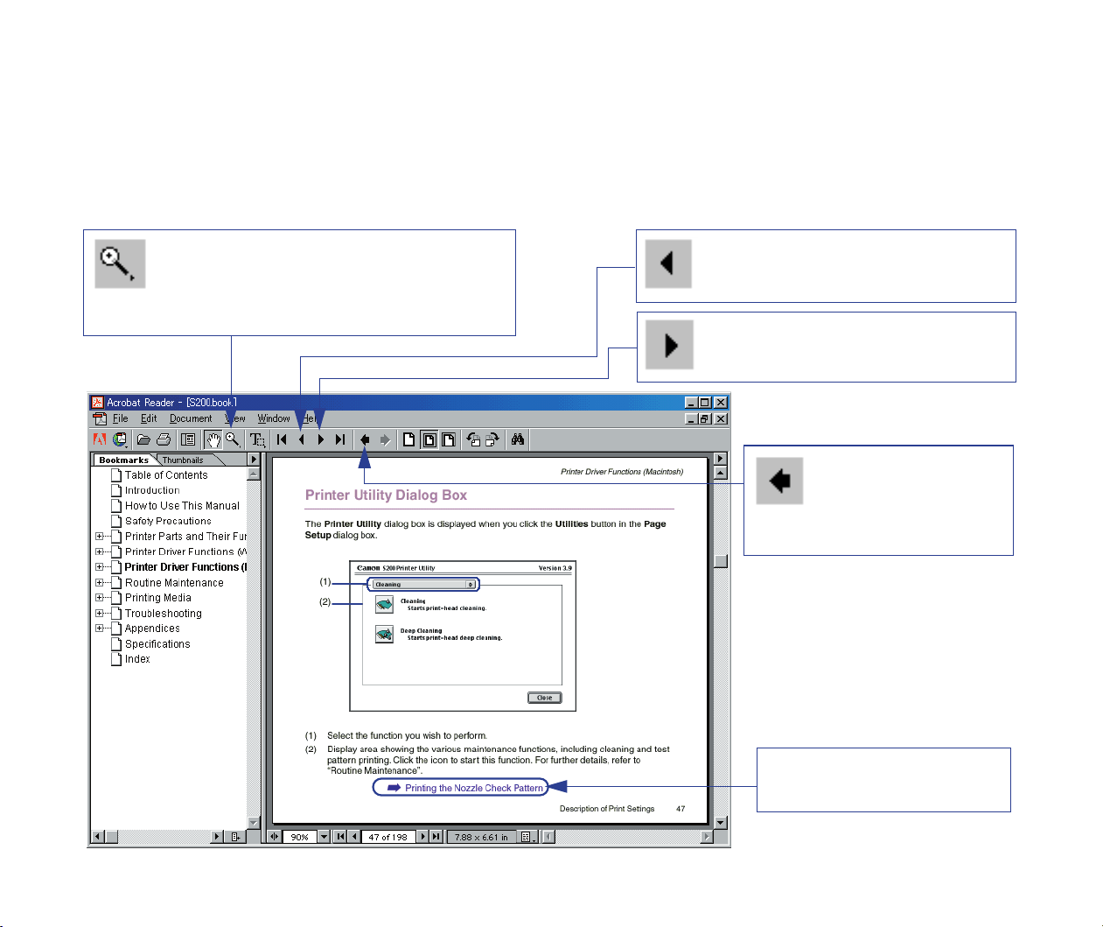Open the bookmarks palette menu arrow
Screen dimensions: 1103x927
(x=254, y=460)
